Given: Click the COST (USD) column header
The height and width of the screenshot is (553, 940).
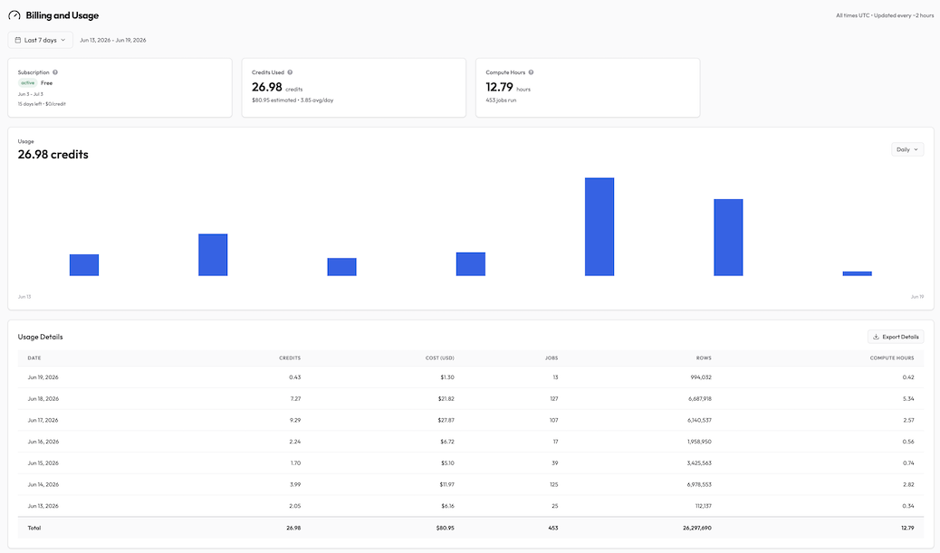Looking at the screenshot, I should pos(440,358).
